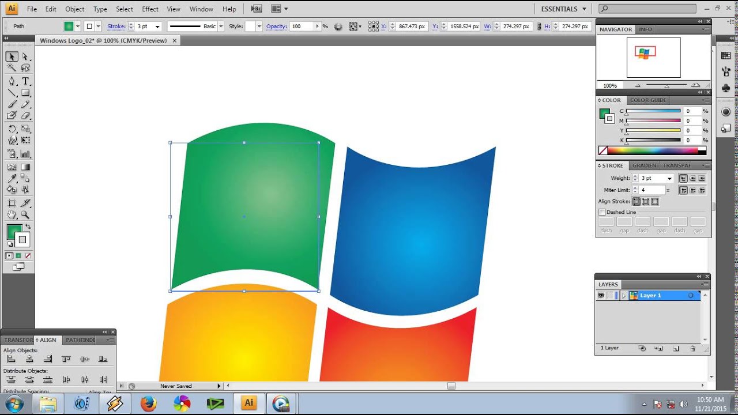Image resolution: width=738 pixels, height=415 pixels.
Task: Open the brush definition Basic dropdown
Action: coord(221,27)
